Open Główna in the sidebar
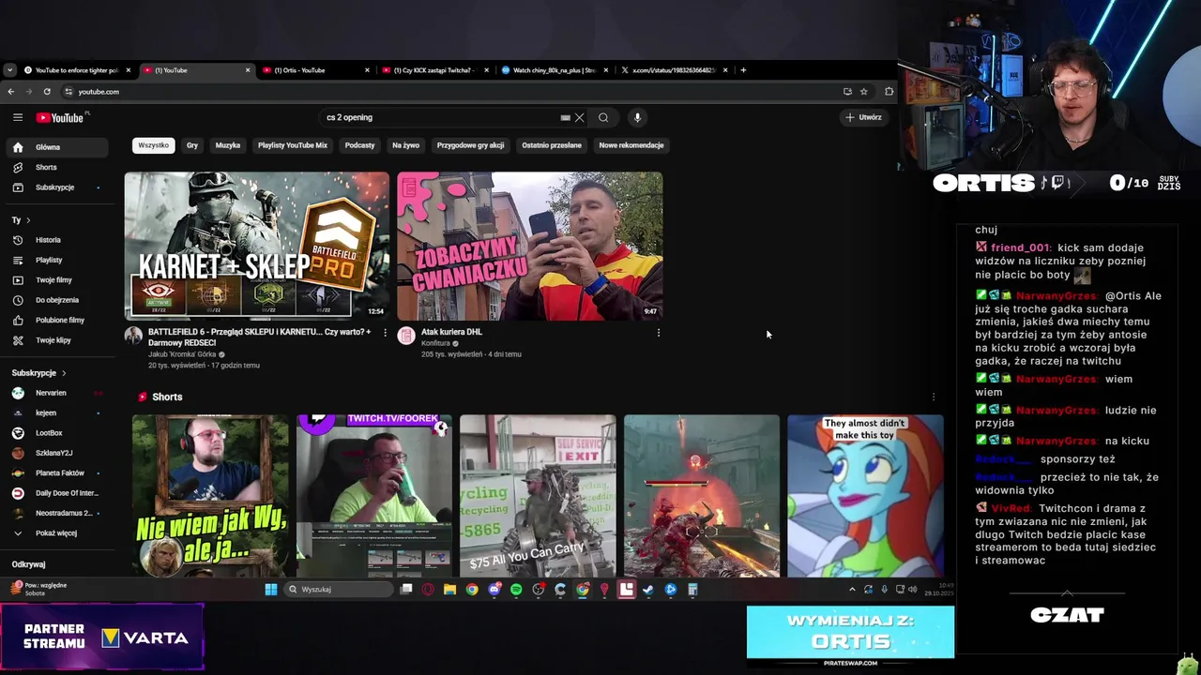1201x675 pixels. pyautogui.click(x=58, y=147)
